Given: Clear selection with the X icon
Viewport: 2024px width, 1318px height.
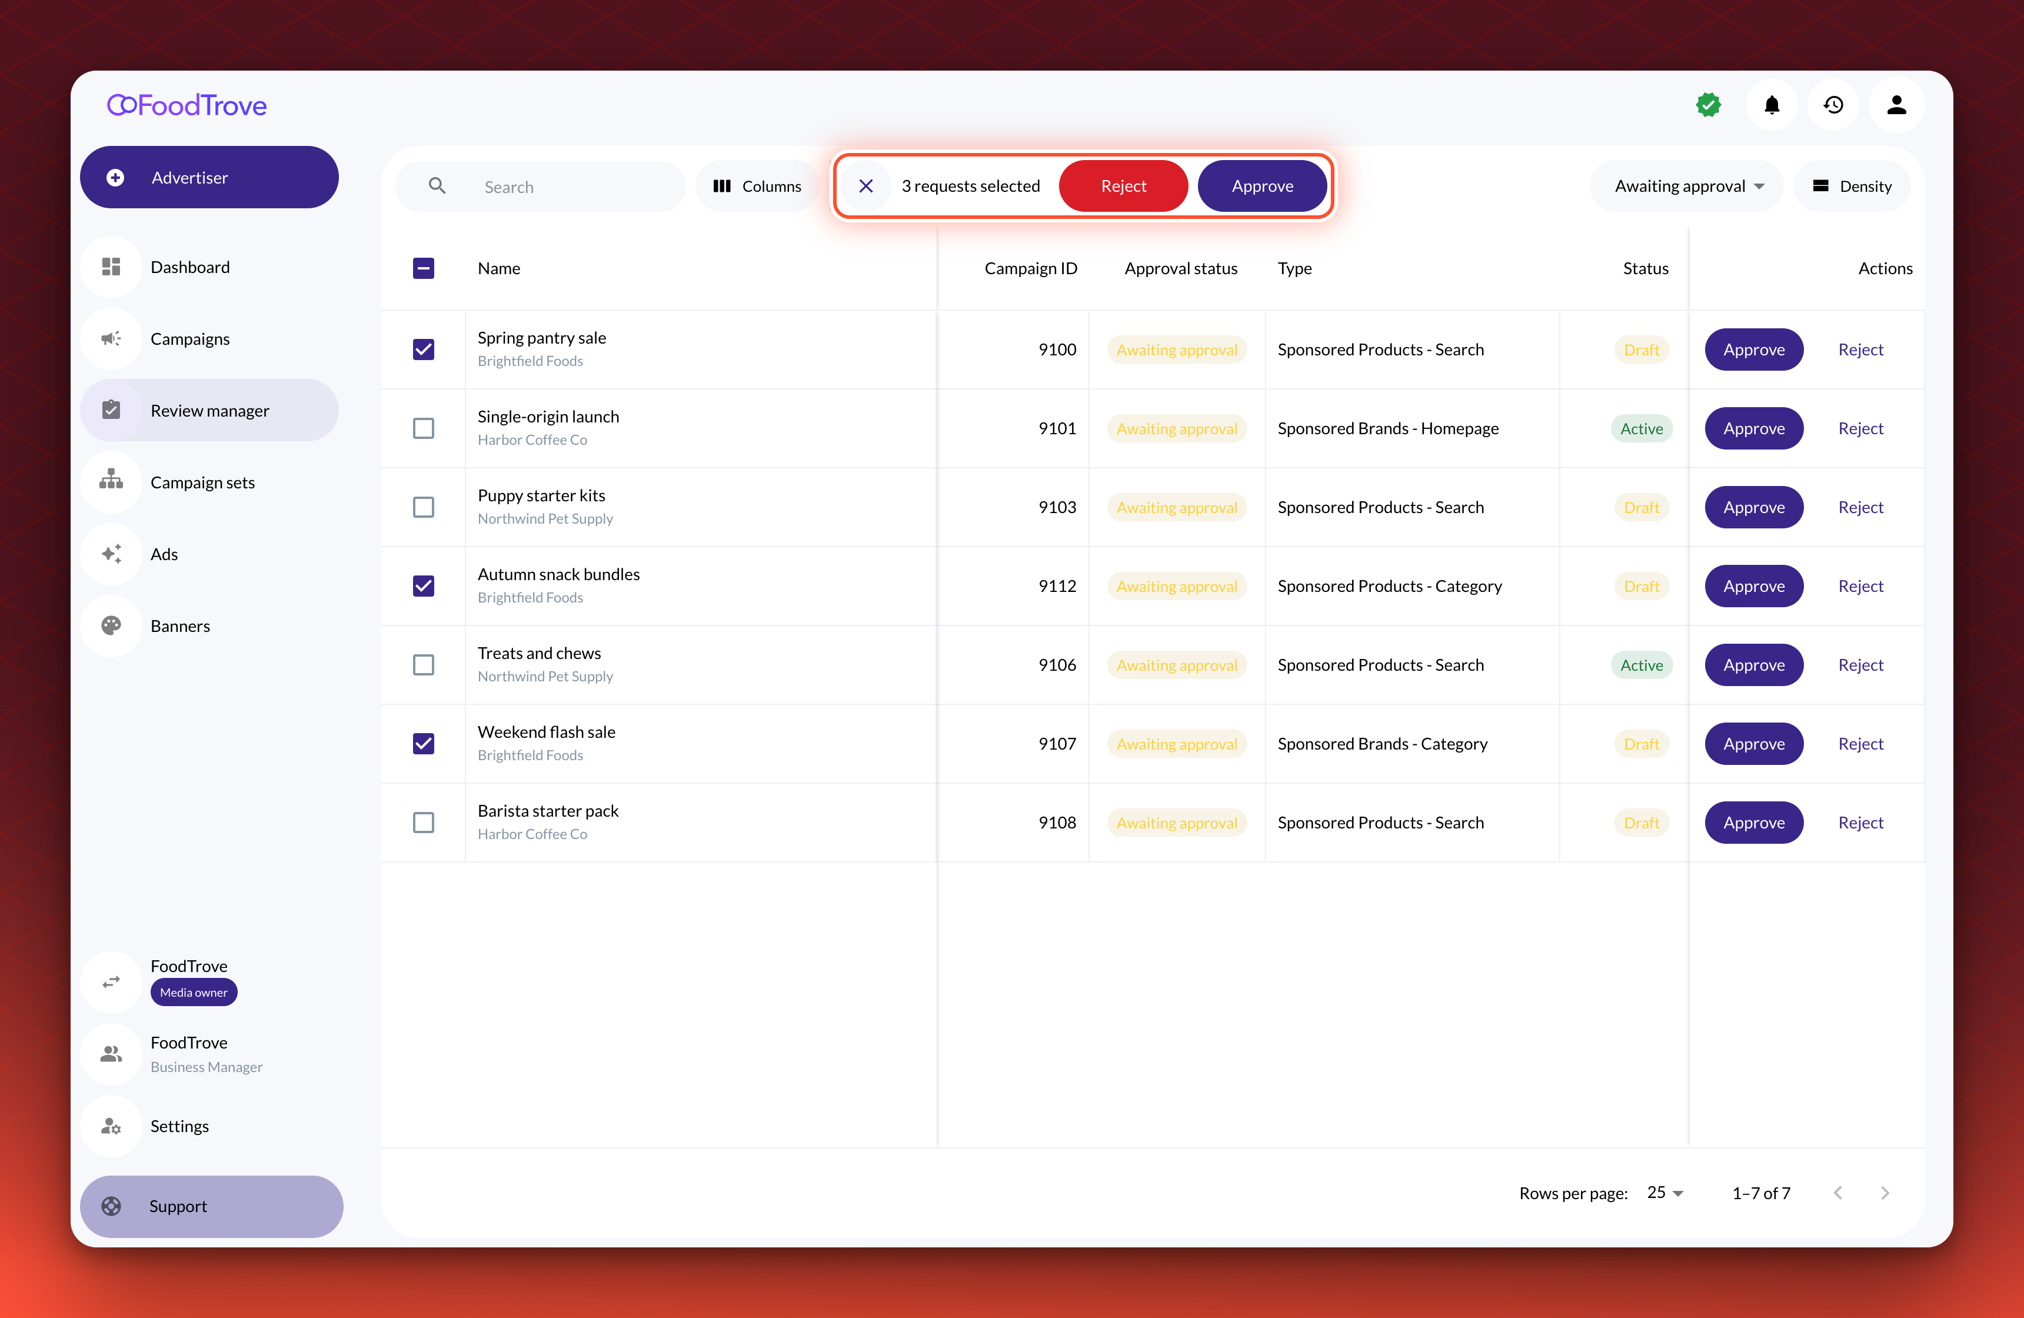Looking at the screenshot, I should pyautogui.click(x=865, y=185).
